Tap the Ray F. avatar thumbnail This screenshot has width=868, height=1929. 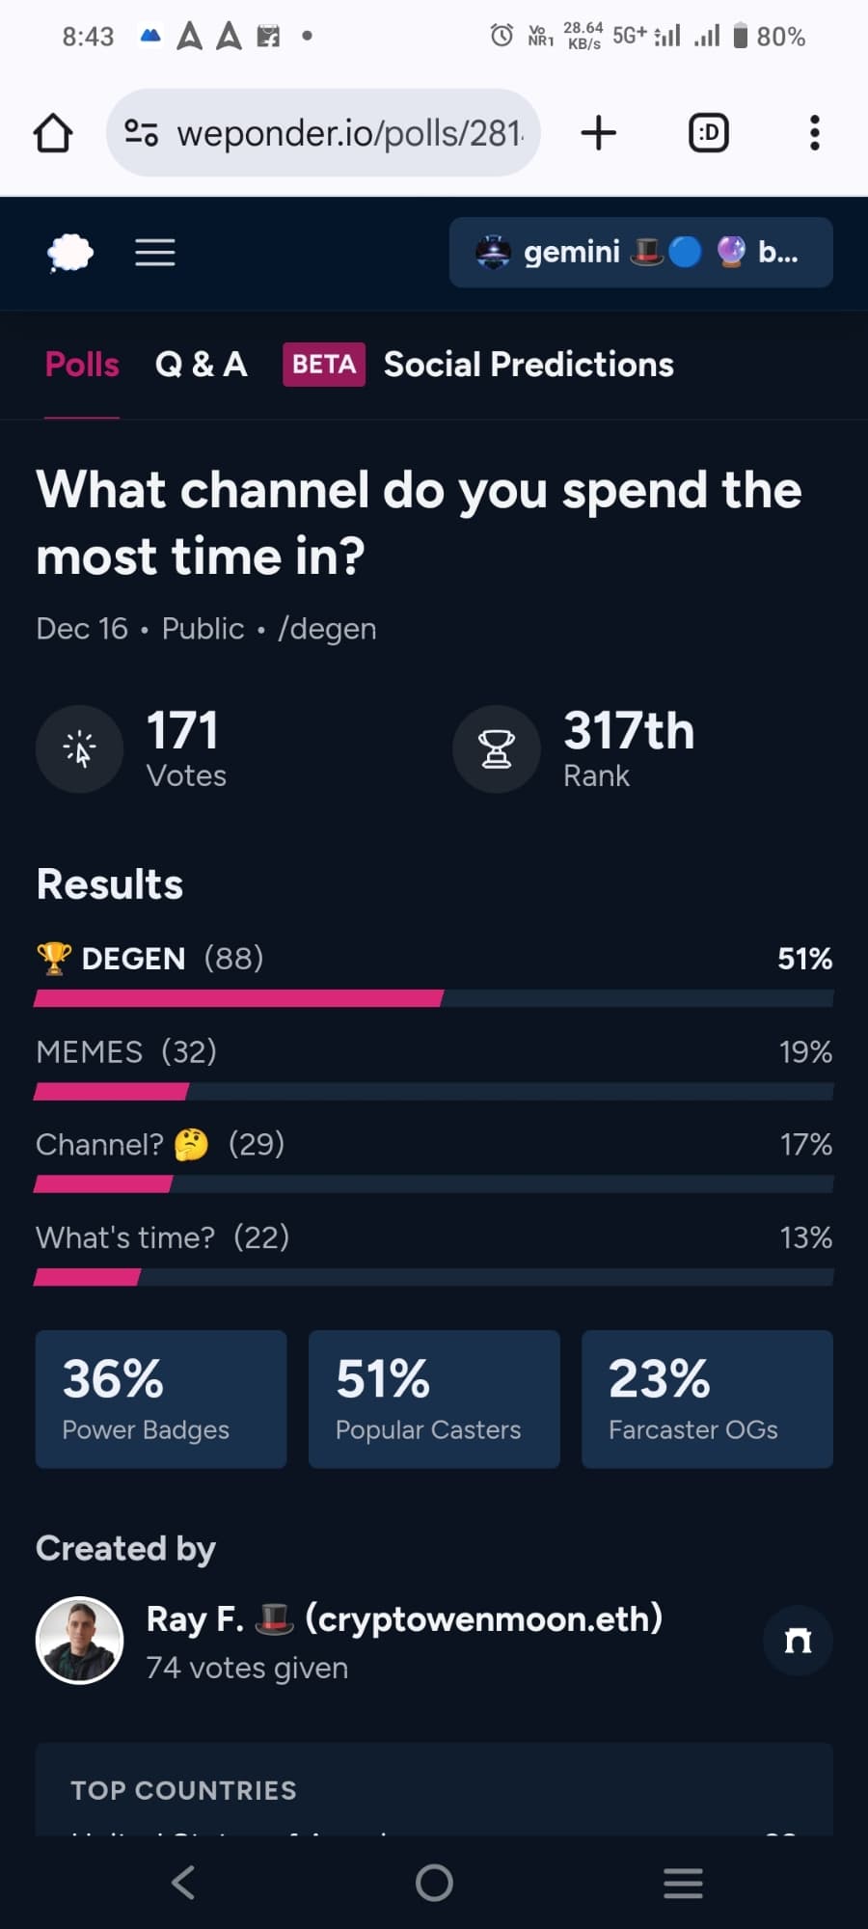pyautogui.click(x=79, y=1640)
